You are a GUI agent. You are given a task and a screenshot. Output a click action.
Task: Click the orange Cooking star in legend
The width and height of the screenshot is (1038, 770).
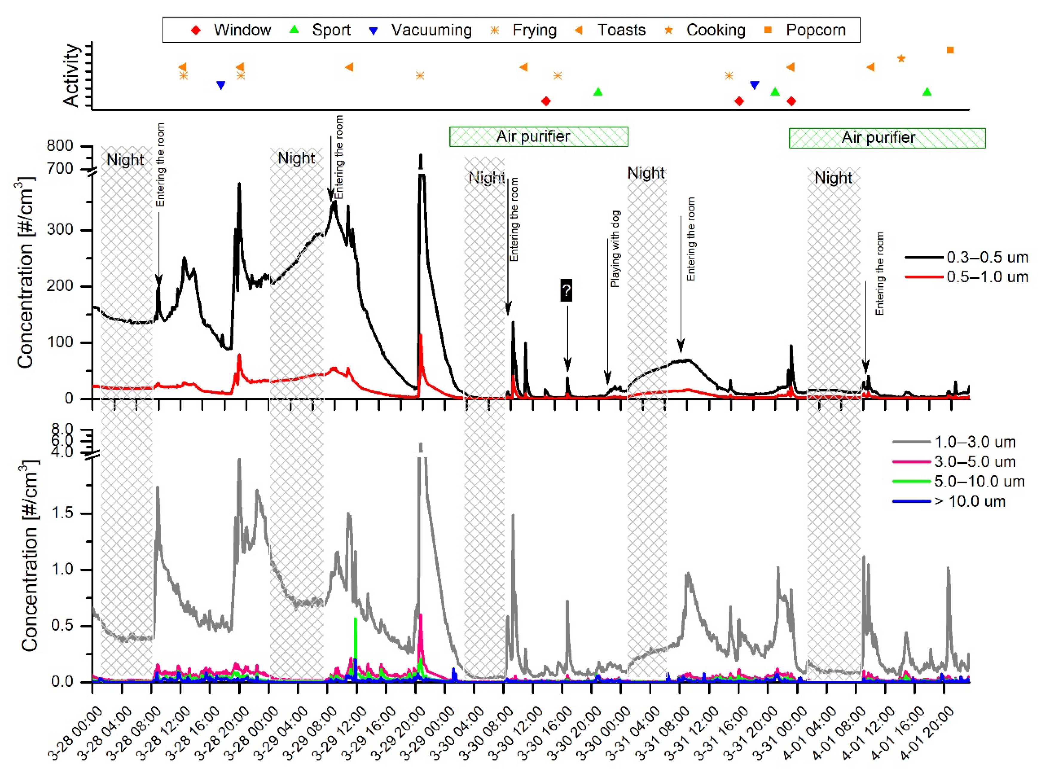pos(668,30)
